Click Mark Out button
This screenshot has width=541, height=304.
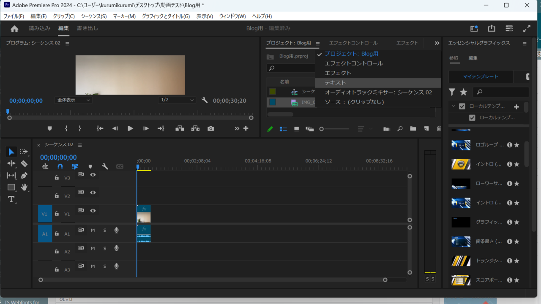(x=80, y=128)
